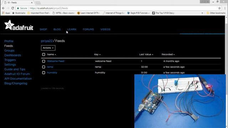Reload the page with the refresh icon

tap(13, 8)
